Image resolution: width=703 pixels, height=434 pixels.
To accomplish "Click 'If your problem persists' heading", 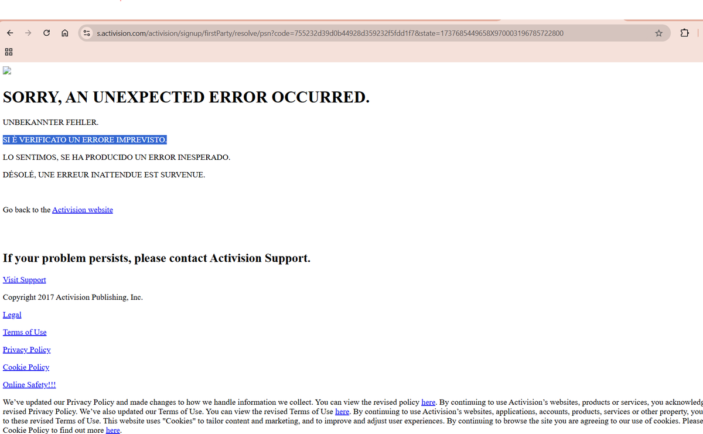I will pos(157,258).
